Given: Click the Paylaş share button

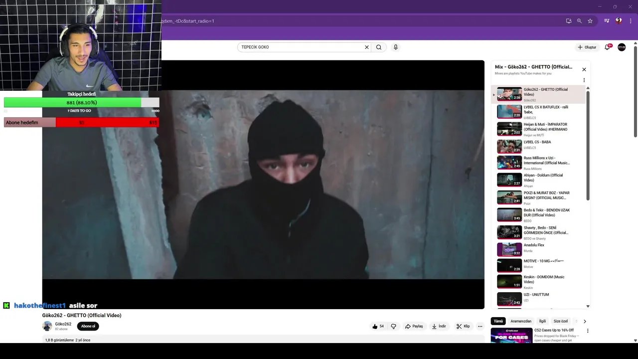Looking at the screenshot, I should [414, 326].
